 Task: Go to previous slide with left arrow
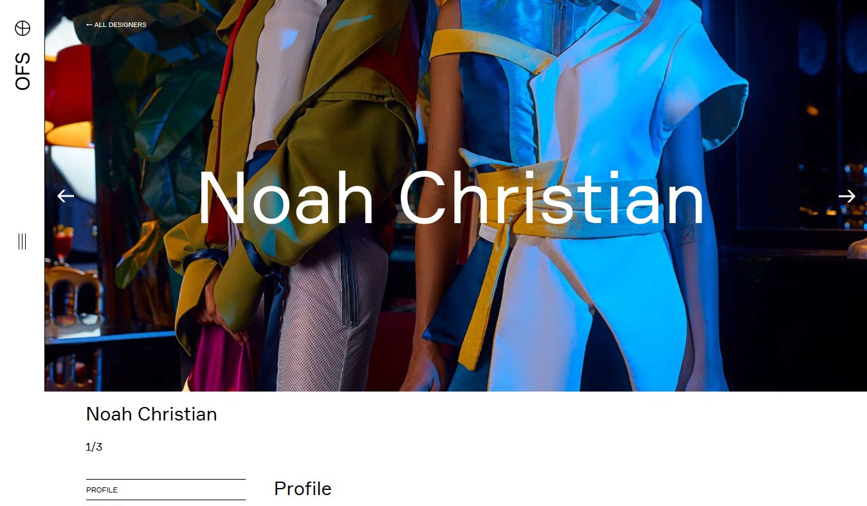click(x=66, y=196)
